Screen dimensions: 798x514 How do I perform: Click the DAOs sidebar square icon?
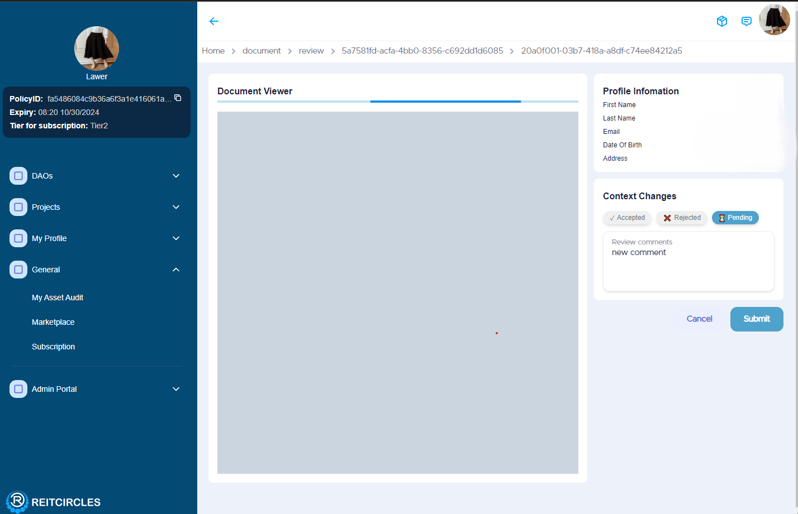pos(18,176)
